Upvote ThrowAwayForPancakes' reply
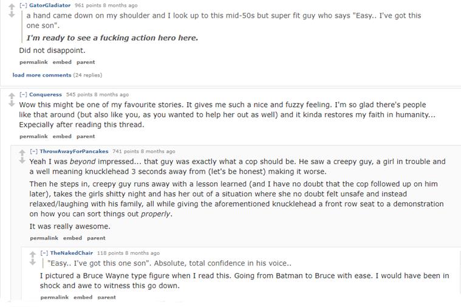This screenshot has height=307, width=461. pyautogui.click(x=22, y=152)
